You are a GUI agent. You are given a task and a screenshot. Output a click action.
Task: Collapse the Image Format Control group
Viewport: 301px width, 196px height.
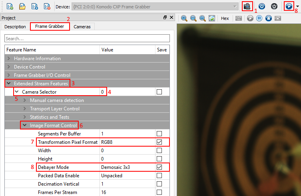(x=25, y=125)
